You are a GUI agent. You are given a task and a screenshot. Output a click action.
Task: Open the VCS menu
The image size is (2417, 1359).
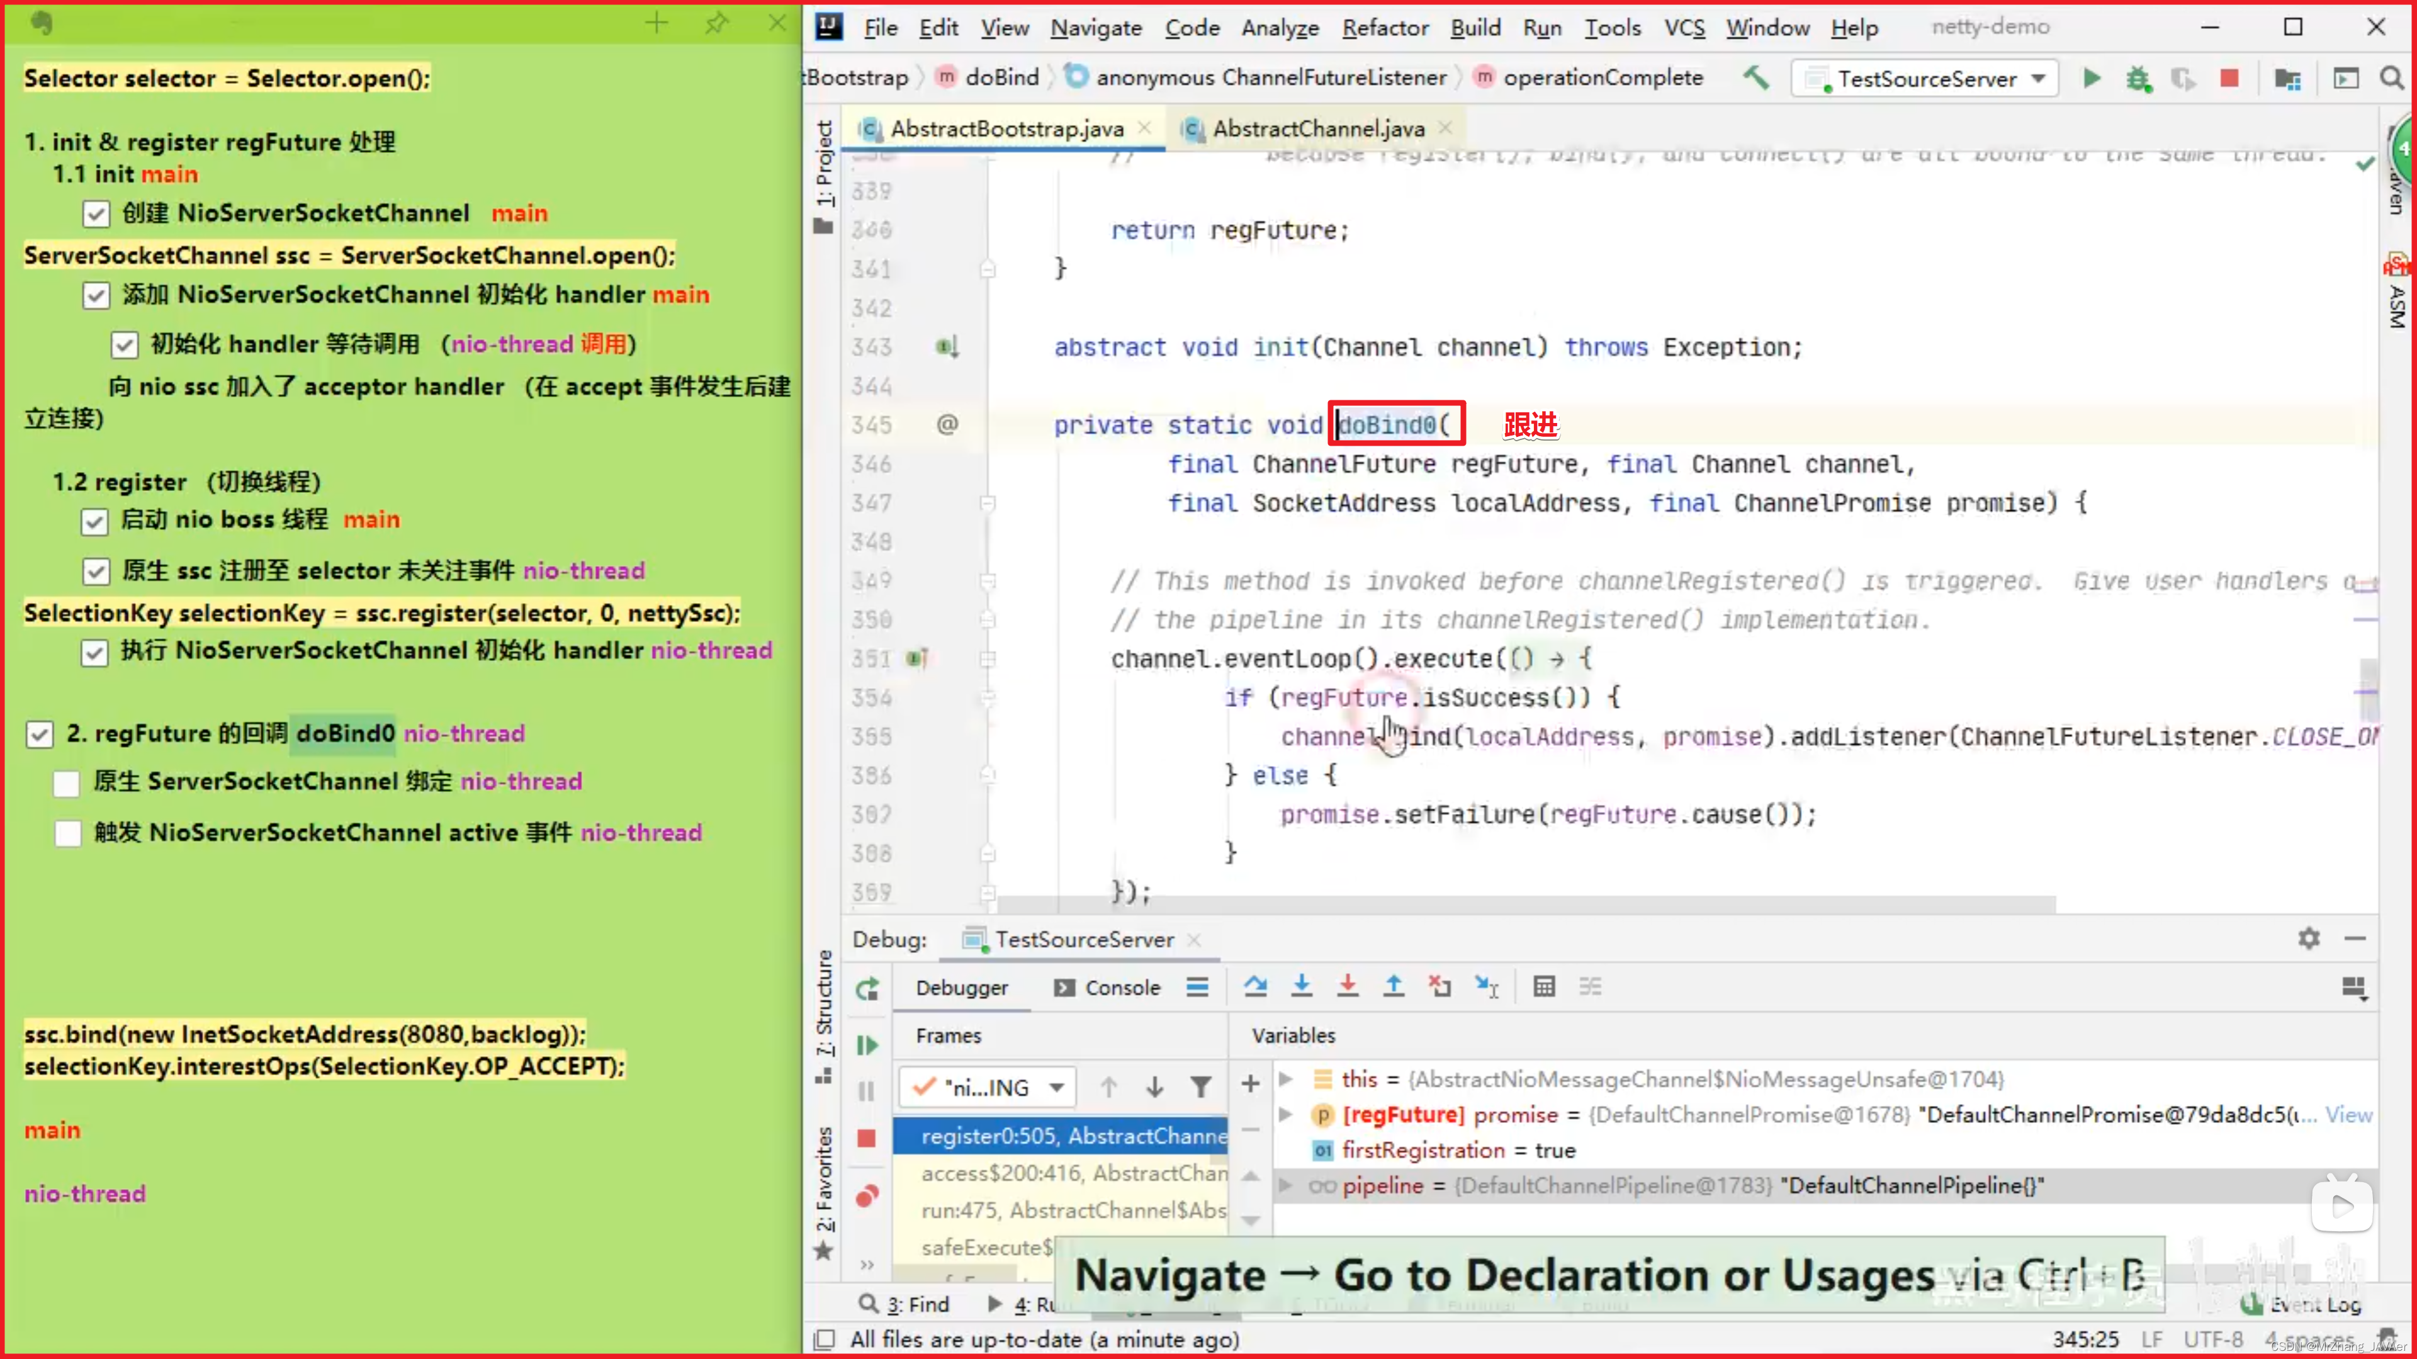(1684, 28)
